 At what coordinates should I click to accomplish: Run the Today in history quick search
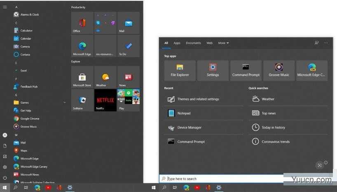click(288, 128)
